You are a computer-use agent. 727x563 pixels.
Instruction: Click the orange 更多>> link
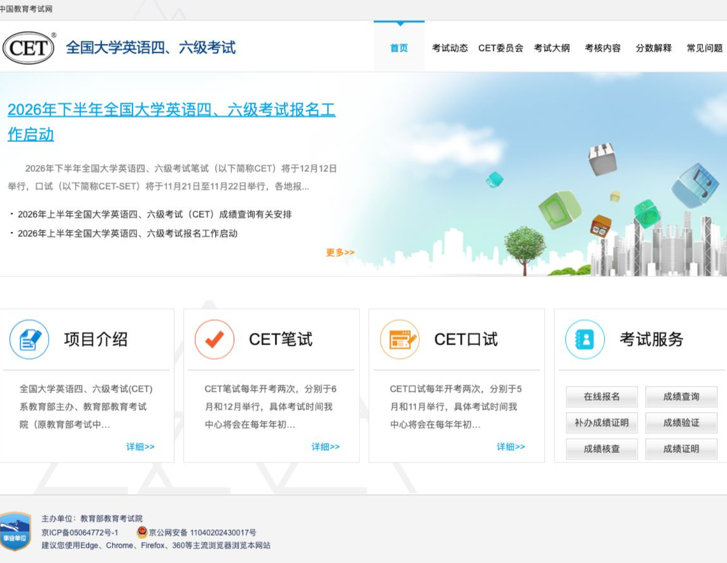click(x=340, y=252)
